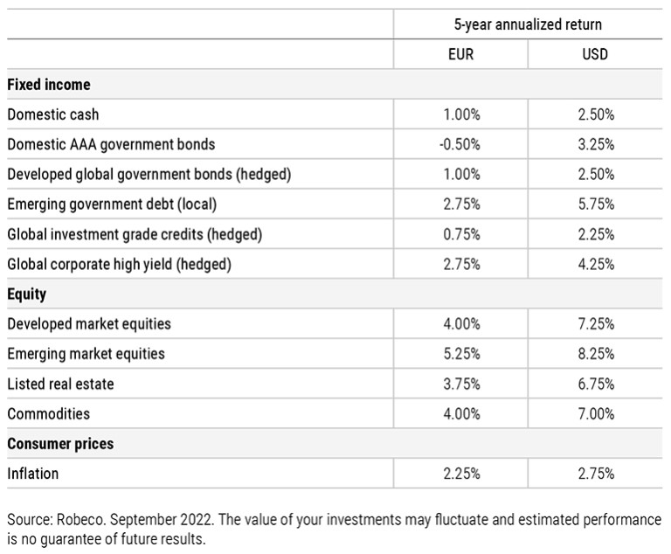
Task: Click the EUR column header
Action: tap(460, 54)
